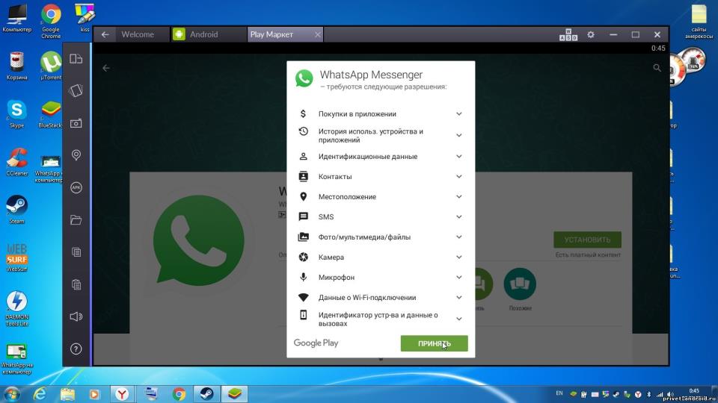Click the large WhatsApp app logo
The image size is (718, 403).
point(198,240)
